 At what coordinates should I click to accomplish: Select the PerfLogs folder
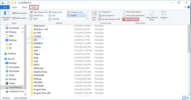click(37, 79)
